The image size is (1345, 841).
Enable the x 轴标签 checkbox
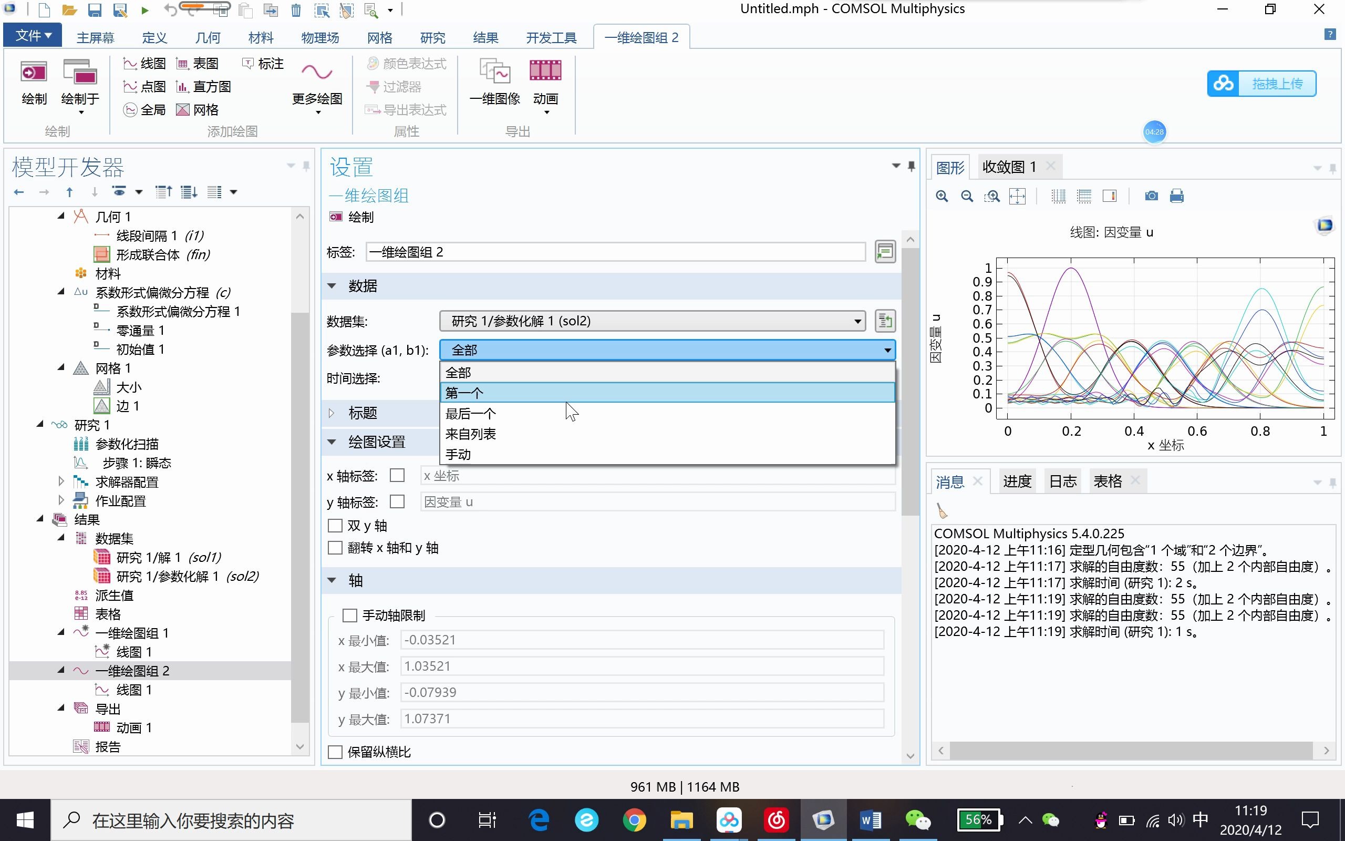397,476
